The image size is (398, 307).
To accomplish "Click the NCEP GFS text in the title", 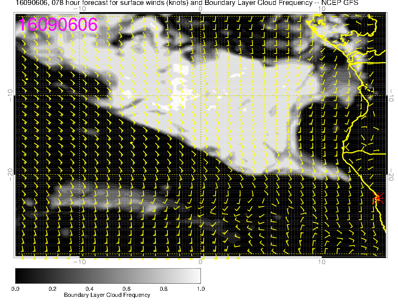I will (x=342, y=3).
